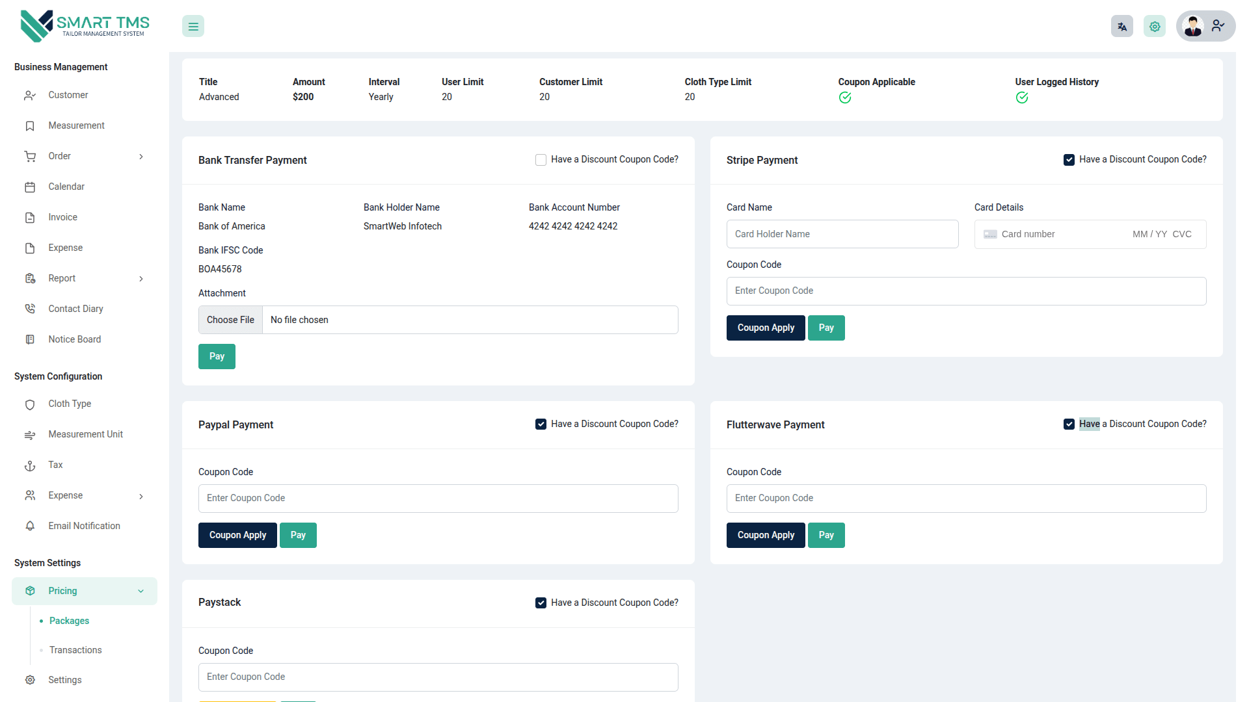1249x702 pixels.
Task: Click the Tax anchor icon
Action: pyautogui.click(x=30, y=465)
